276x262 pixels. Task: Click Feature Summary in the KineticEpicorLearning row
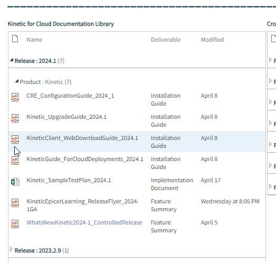point(163,205)
